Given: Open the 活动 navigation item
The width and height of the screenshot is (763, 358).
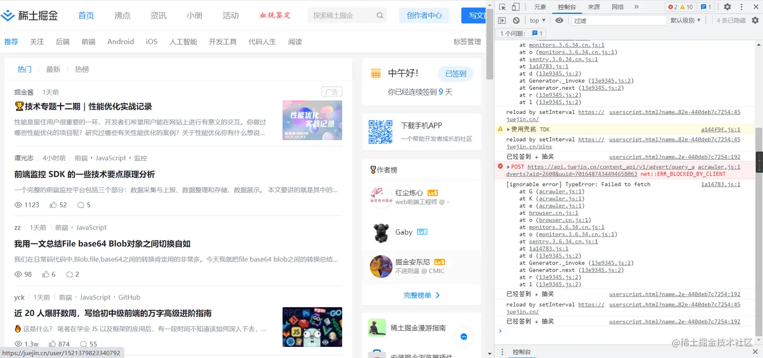Looking at the screenshot, I should coord(231,16).
